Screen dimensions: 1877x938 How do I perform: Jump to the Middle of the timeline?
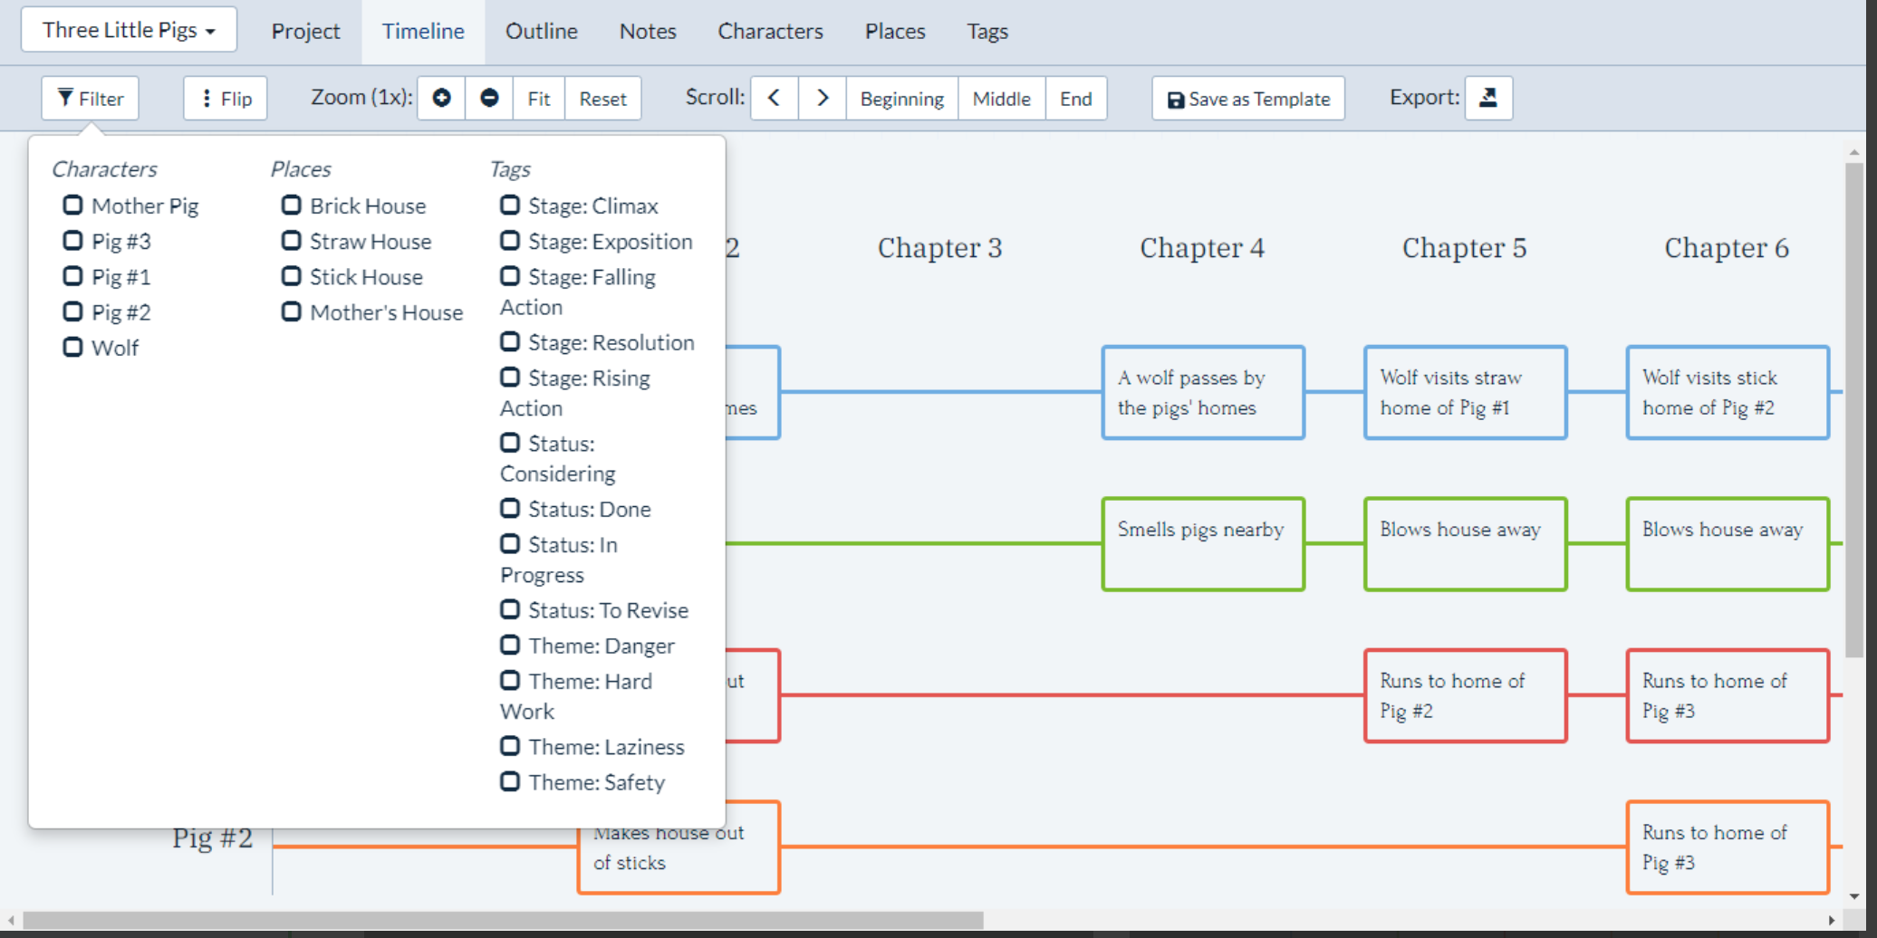tap(1000, 98)
